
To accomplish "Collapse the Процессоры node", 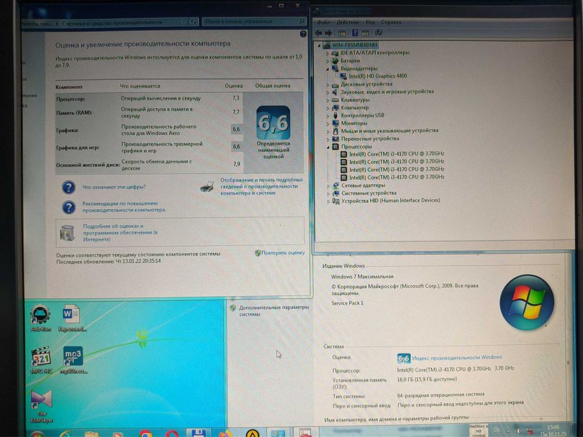I will point(328,147).
